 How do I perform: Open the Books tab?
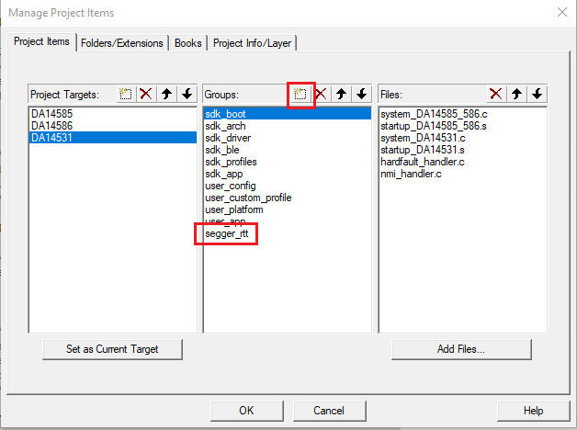(187, 43)
